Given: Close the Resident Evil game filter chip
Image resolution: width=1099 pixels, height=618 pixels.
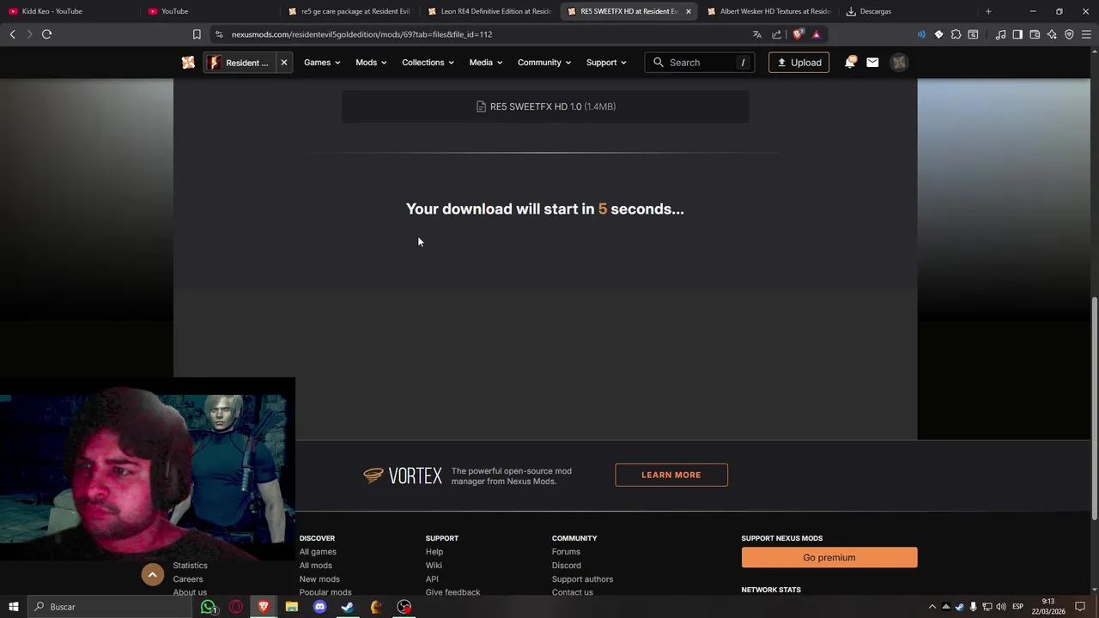Looking at the screenshot, I should coord(283,63).
